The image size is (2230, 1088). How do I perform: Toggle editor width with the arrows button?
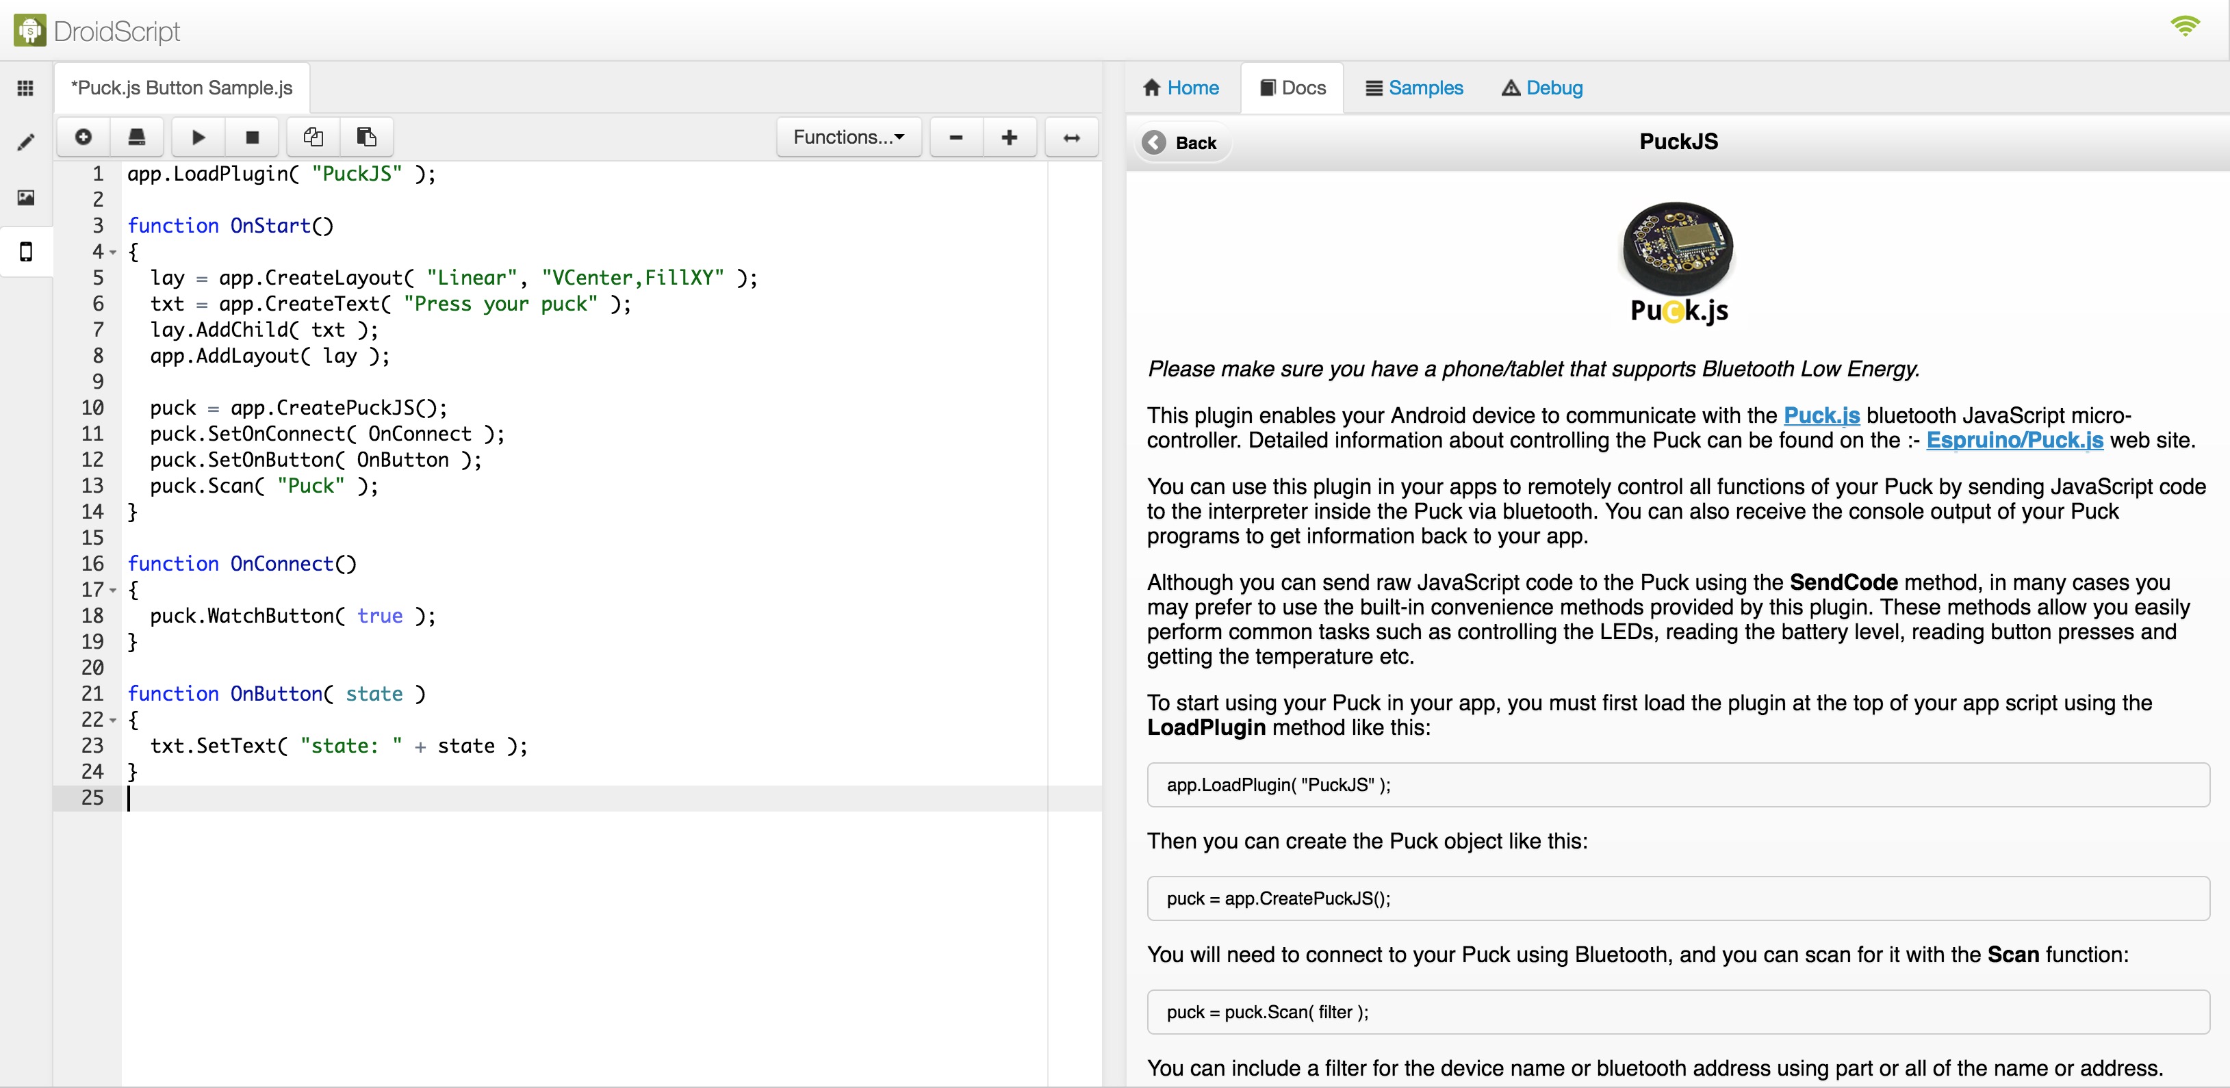[1072, 137]
